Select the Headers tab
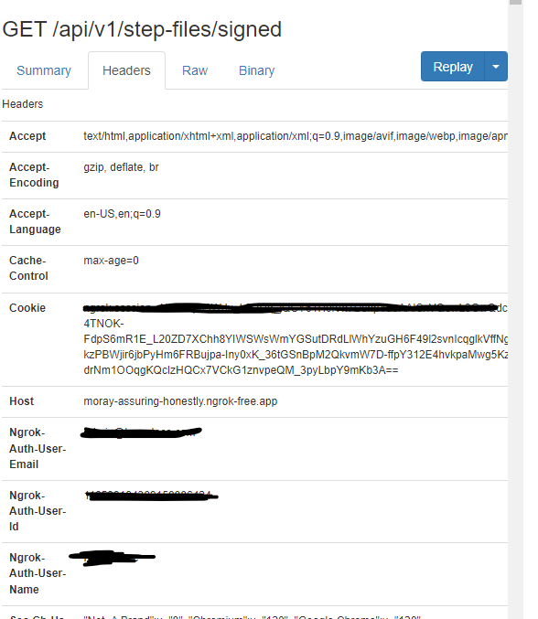Viewport: 538px width, 619px height. pyautogui.click(x=126, y=70)
